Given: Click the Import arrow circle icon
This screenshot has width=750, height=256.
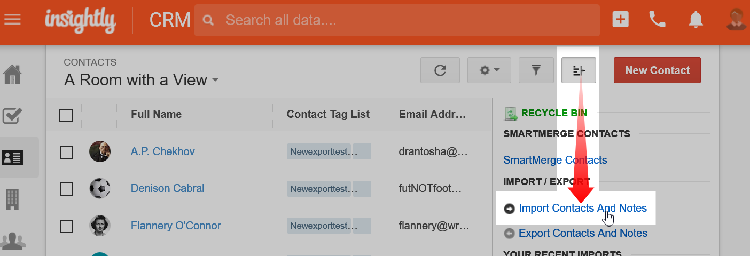Looking at the screenshot, I should (509, 209).
